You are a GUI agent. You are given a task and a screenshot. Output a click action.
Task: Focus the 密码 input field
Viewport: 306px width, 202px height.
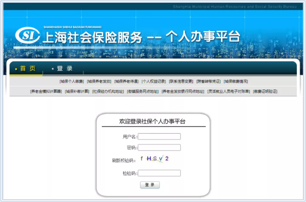(159, 148)
